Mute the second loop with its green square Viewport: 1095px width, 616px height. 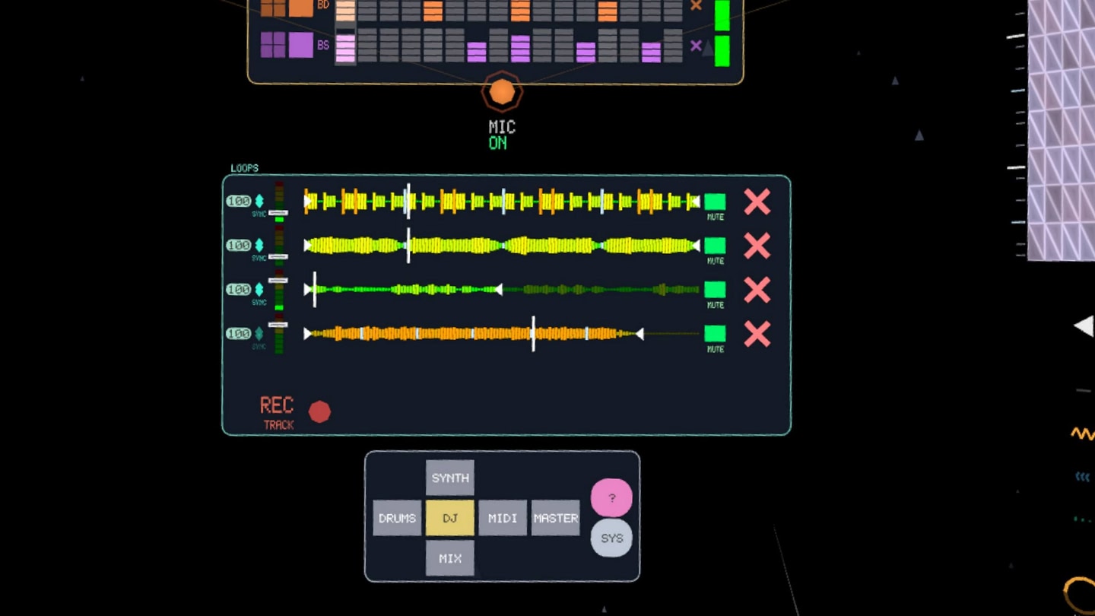715,246
